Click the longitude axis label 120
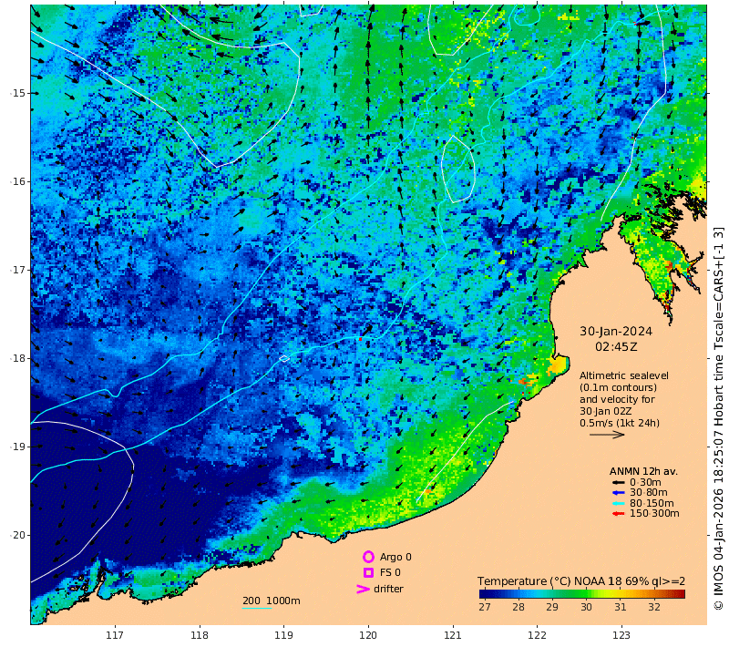This screenshot has height=647, width=729. [x=368, y=635]
